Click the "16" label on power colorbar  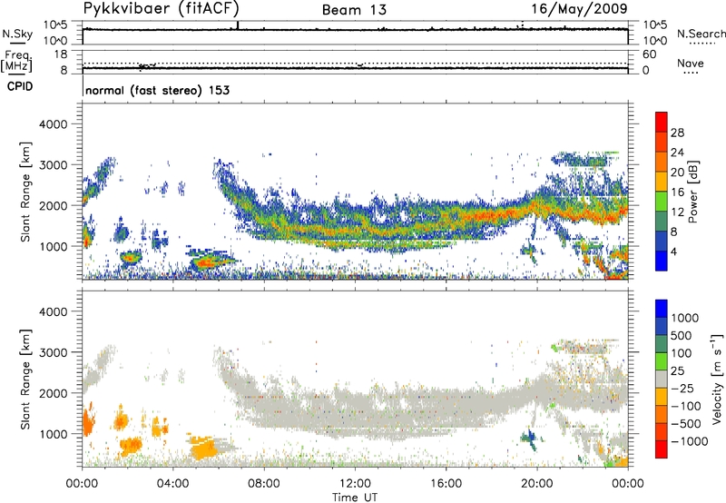click(x=677, y=192)
